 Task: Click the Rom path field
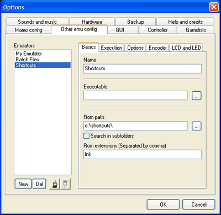[135, 126]
